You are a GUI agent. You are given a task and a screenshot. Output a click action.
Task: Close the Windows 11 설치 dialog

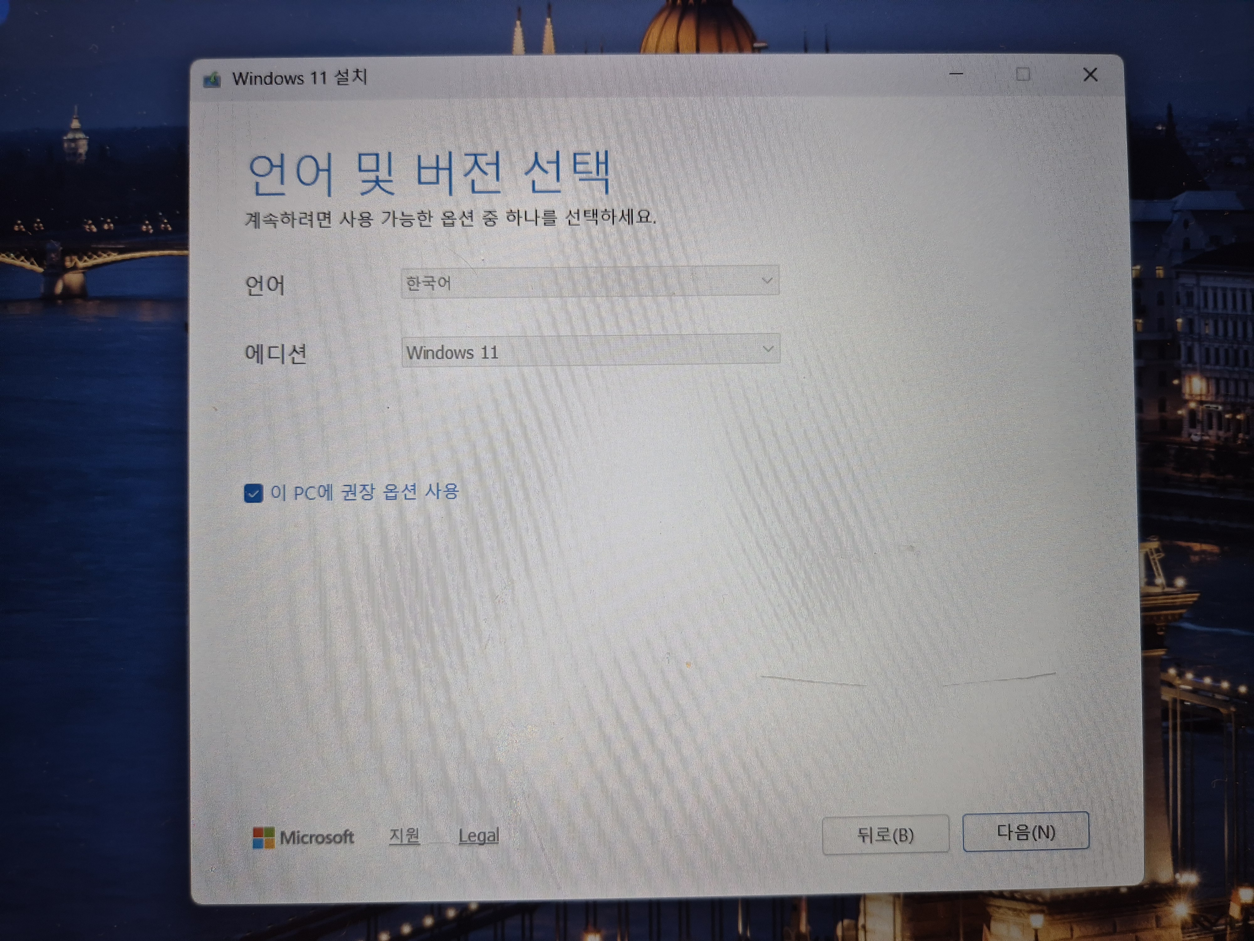click(x=1090, y=75)
